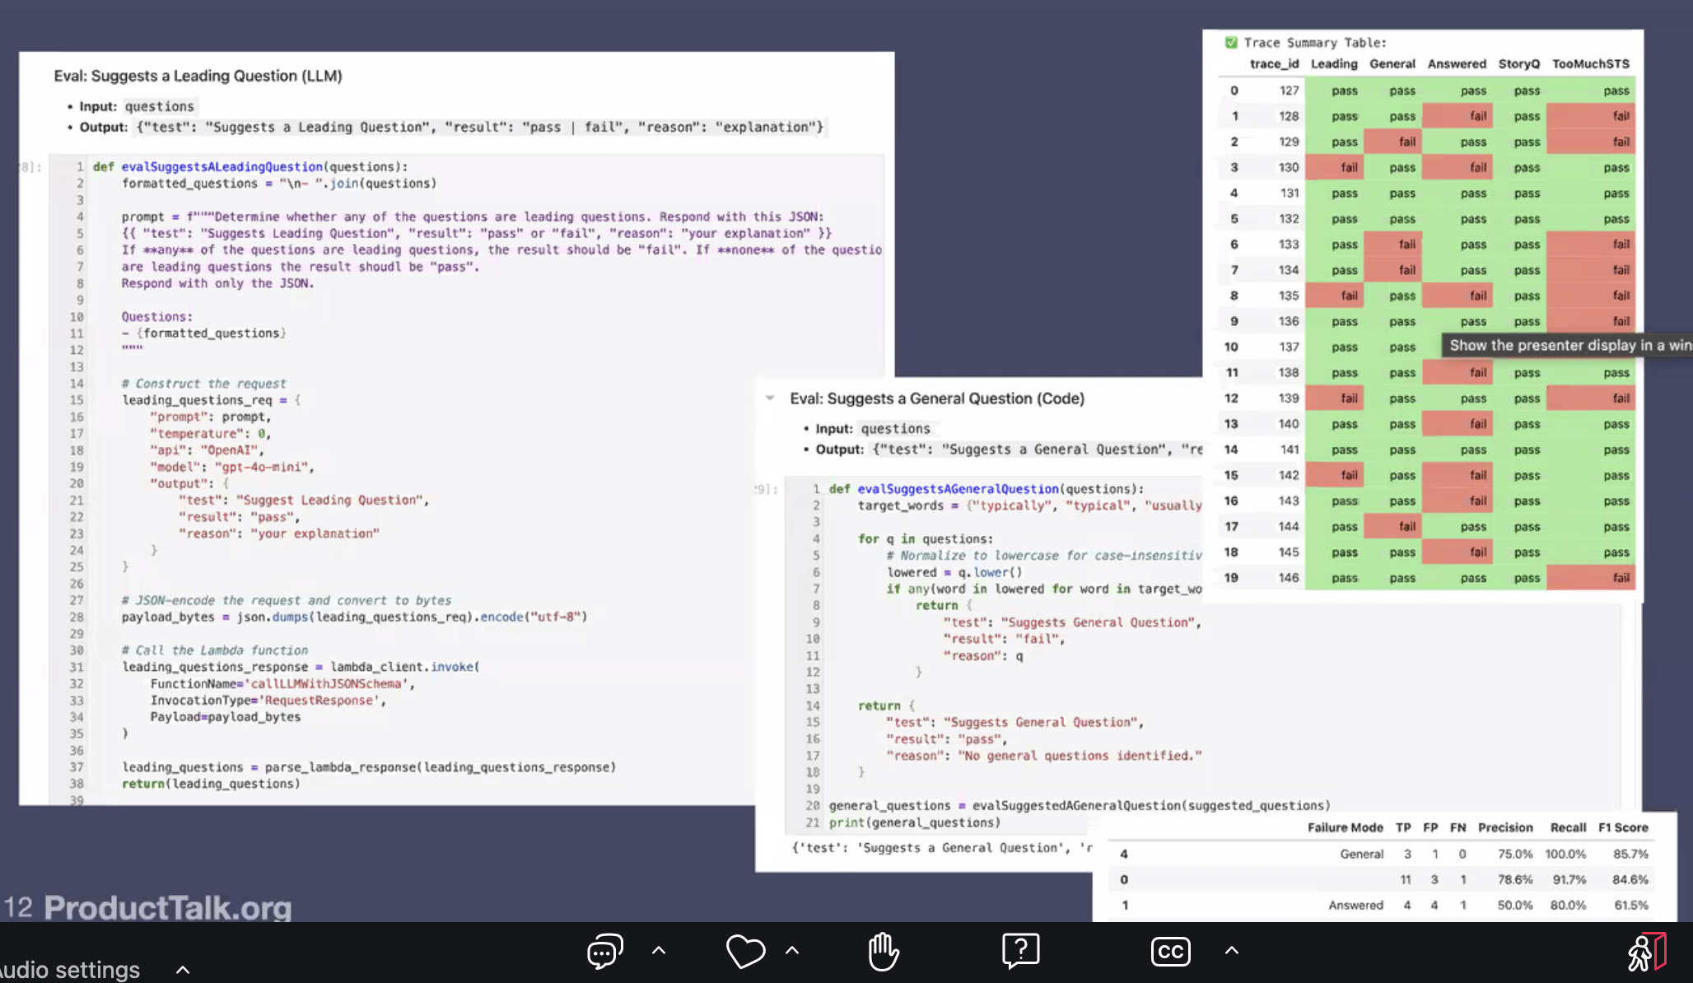Click the ProductTalk.org text

point(167,907)
